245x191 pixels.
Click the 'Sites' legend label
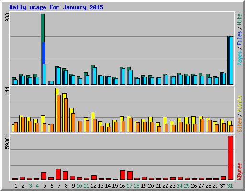pyautogui.click(x=240, y=125)
